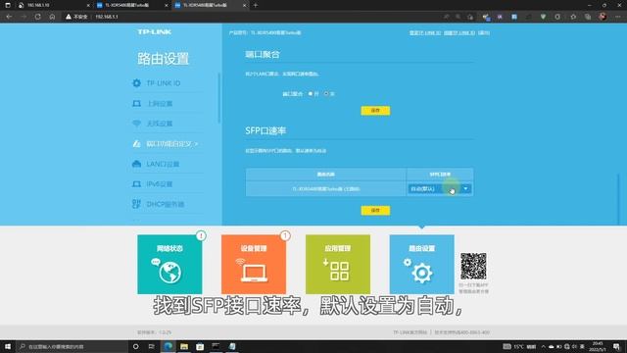The width and height of the screenshot is (627, 353).
Task: Click the 创建TP-LINK ID link
Action: 459,32
